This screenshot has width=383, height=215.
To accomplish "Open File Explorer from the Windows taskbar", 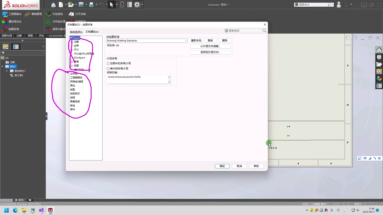I will tap(24, 210).
